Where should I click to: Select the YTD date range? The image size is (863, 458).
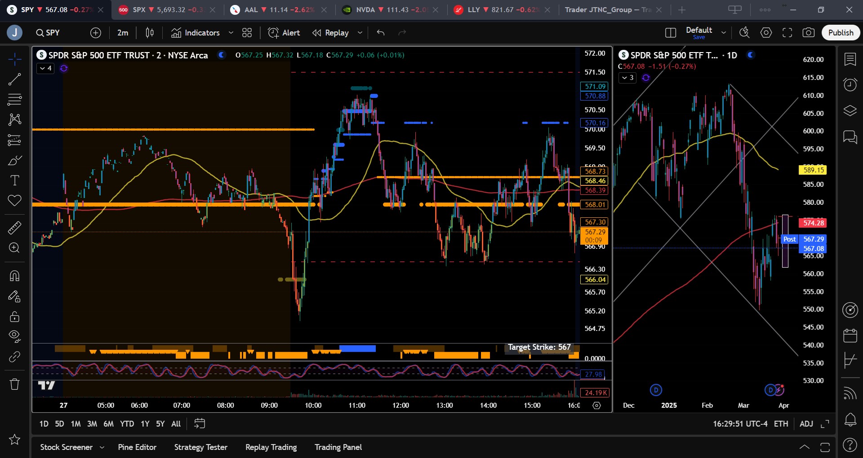127,423
